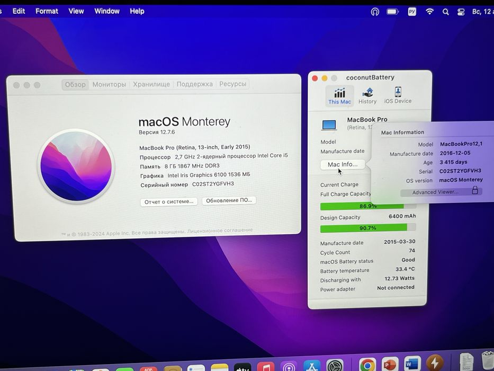Screen dimensions: 494x371
Task: Open the This Mac tab in coconutBattery
Action: 339,96
